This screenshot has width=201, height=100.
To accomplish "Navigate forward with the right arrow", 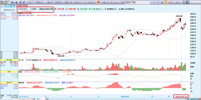I will [16, 2].
